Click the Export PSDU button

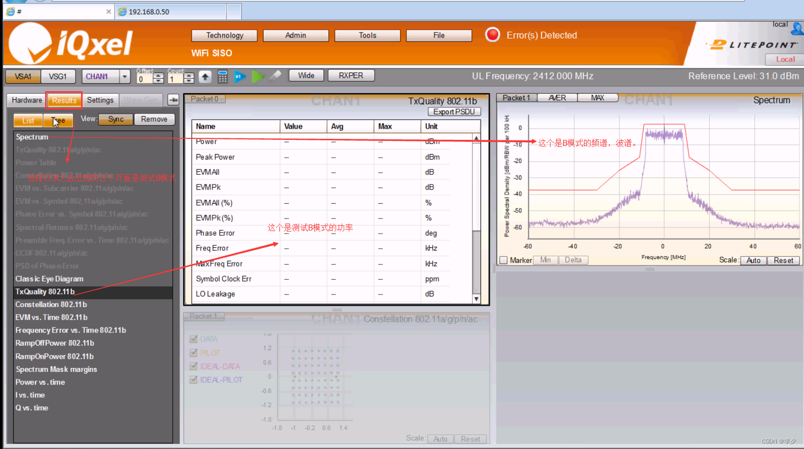[x=454, y=112]
